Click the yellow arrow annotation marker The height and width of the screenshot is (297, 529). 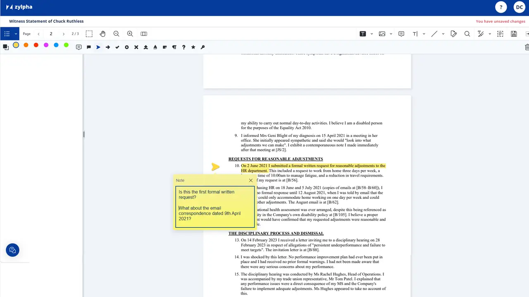point(215,167)
